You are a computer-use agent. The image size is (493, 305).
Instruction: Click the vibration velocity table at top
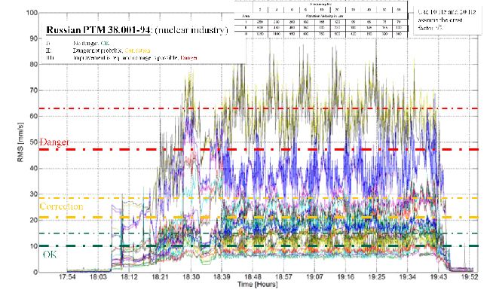pyautogui.click(x=322, y=19)
